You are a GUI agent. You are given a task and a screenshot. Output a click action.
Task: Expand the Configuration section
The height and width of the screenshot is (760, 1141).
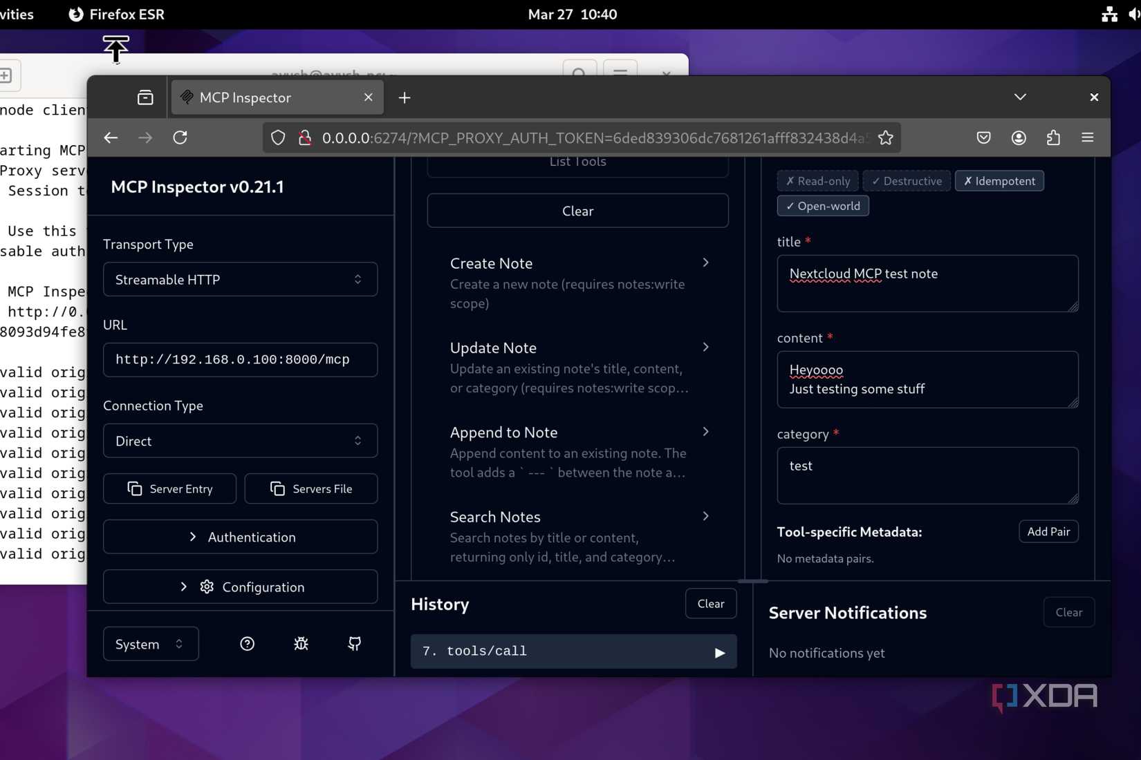click(x=240, y=587)
